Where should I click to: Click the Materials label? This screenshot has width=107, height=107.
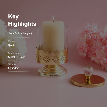(13, 53)
